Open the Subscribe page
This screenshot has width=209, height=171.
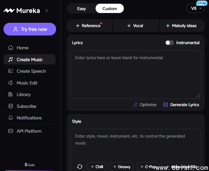[26, 106]
